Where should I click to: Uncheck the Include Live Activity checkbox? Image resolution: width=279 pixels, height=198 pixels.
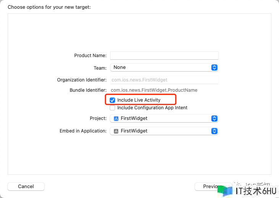(112, 100)
